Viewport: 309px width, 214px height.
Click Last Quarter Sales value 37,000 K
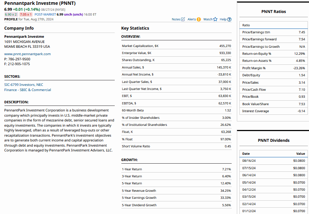[225, 82]
